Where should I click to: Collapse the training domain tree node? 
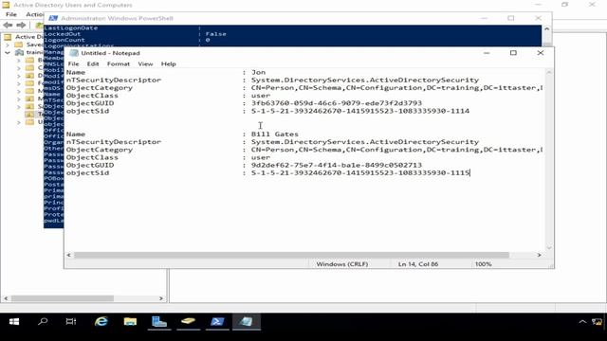[8, 53]
